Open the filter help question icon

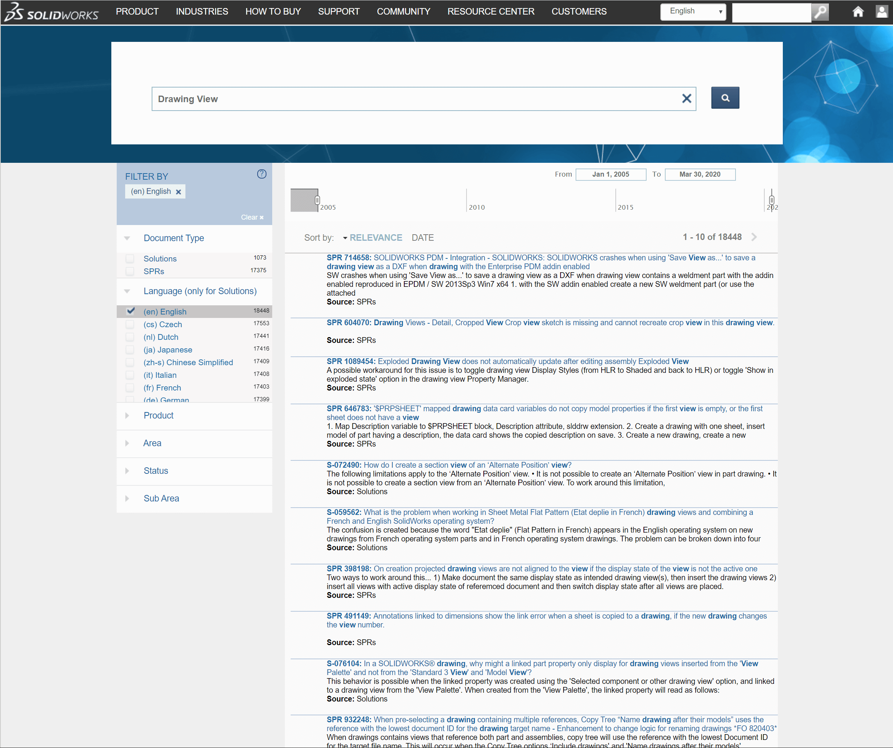point(261,174)
